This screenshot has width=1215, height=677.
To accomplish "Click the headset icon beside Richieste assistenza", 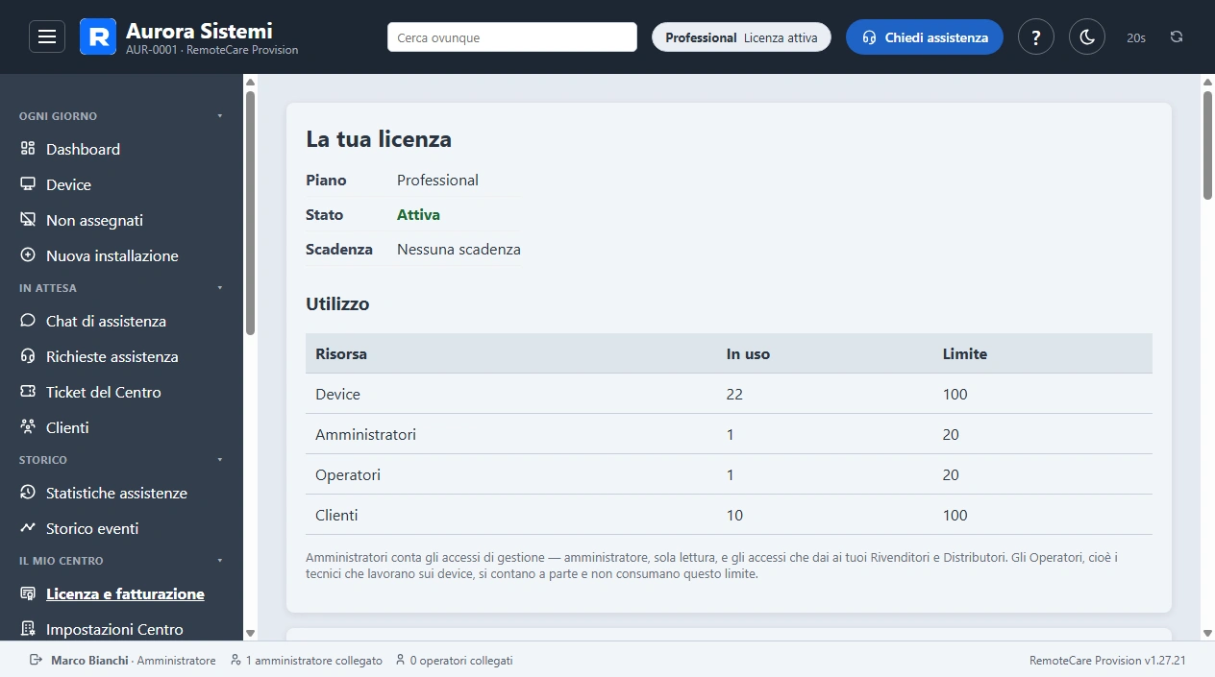I will [x=28, y=356].
